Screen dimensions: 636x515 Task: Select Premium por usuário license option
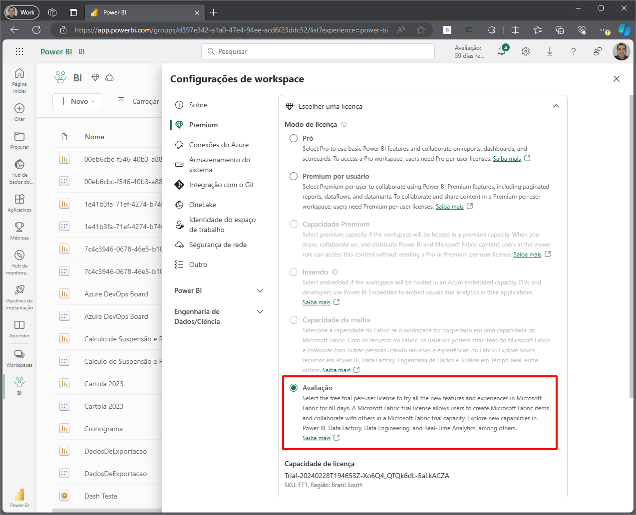294,176
